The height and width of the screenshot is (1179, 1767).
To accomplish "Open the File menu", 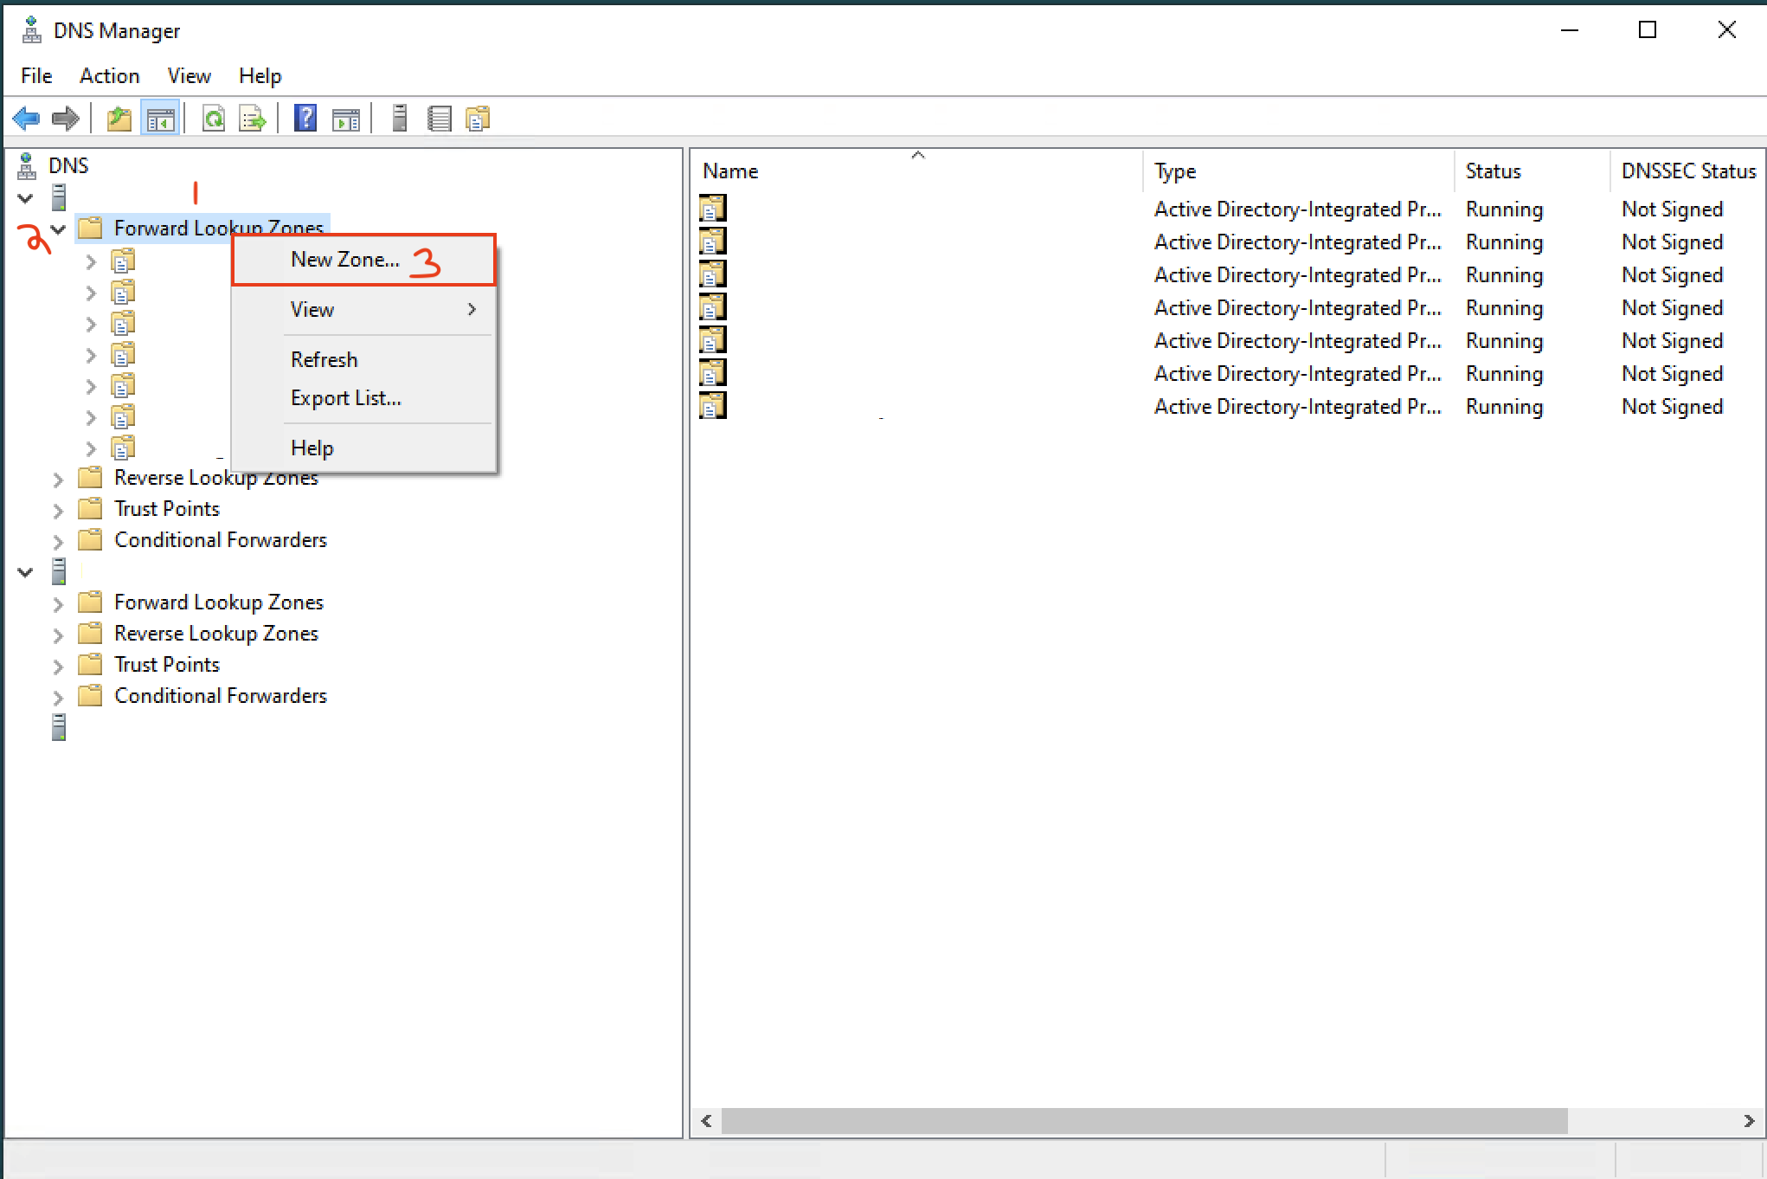I will 36,76.
